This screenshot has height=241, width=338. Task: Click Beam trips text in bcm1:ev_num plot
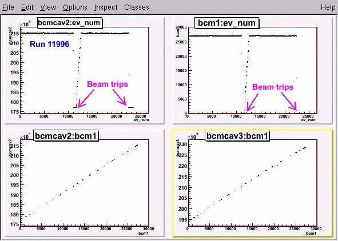point(273,87)
